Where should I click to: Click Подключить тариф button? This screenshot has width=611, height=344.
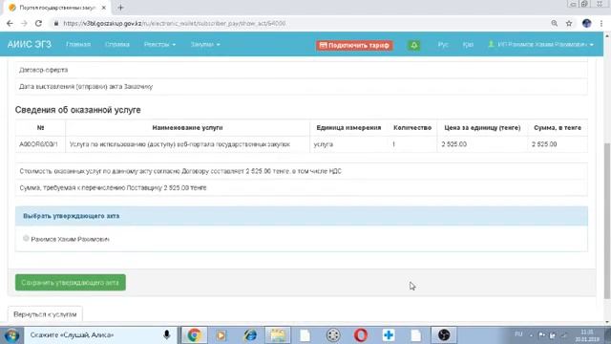[x=354, y=45]
